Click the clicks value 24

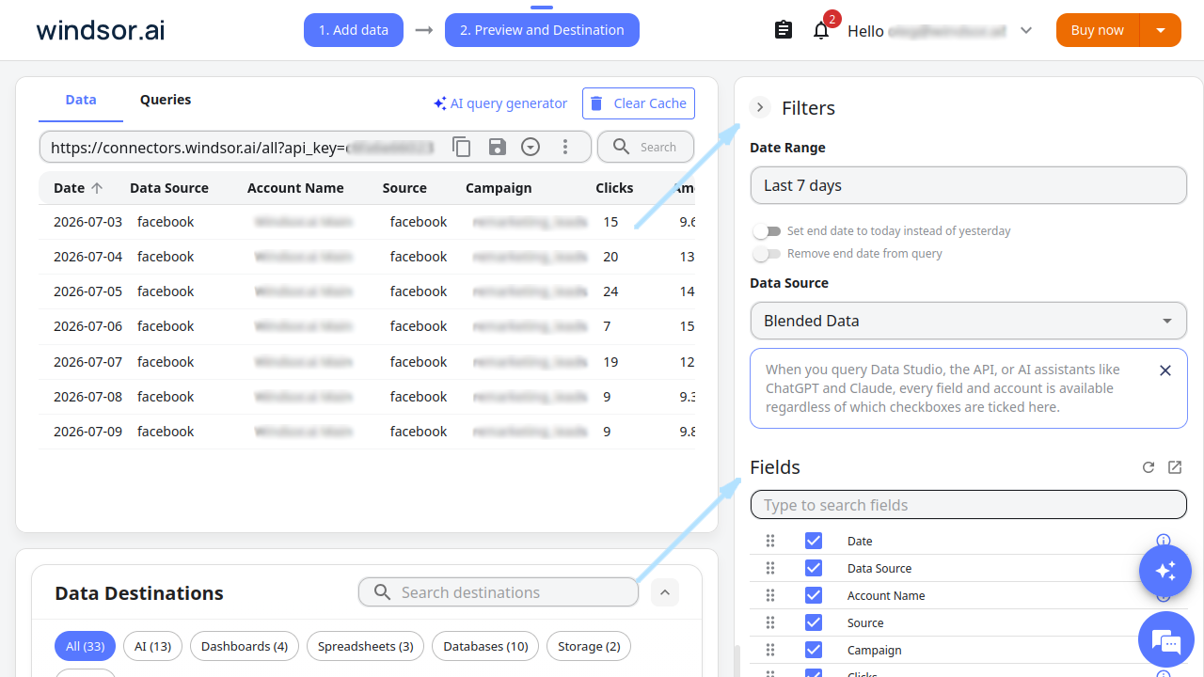(x=611, y=291)
